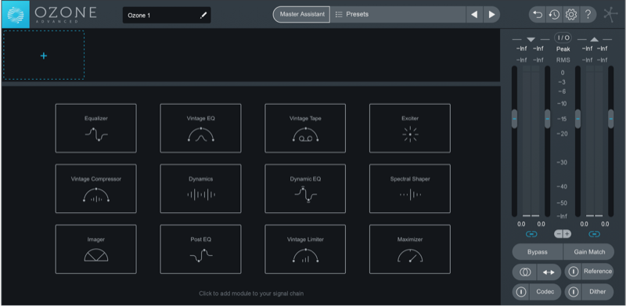
Task: Open the history clock icon
Action: [x=554, y=15]
